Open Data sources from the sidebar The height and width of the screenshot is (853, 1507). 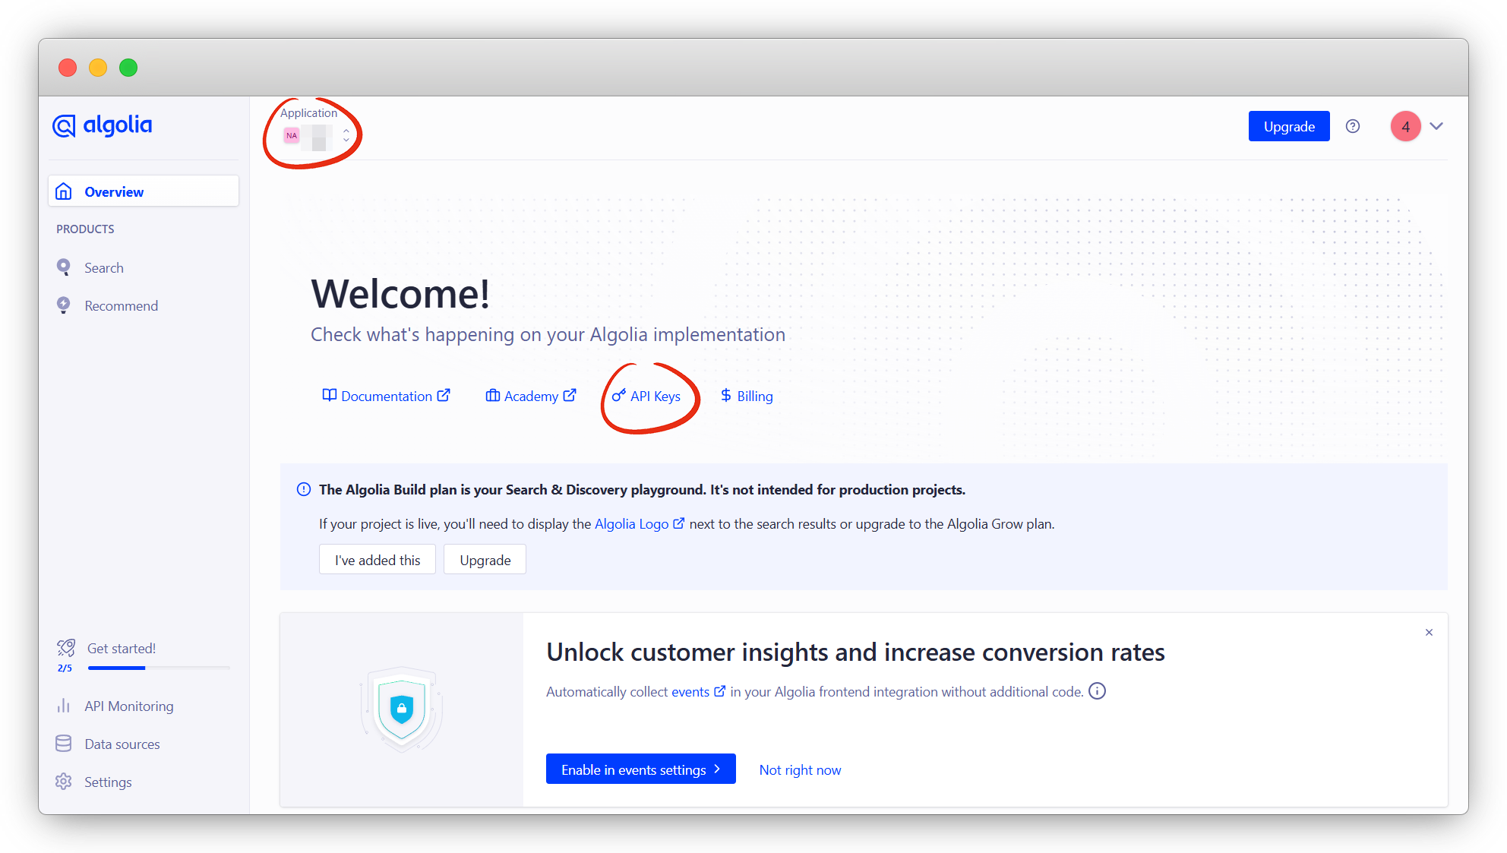pyautogui.click(x=122, y=744)
